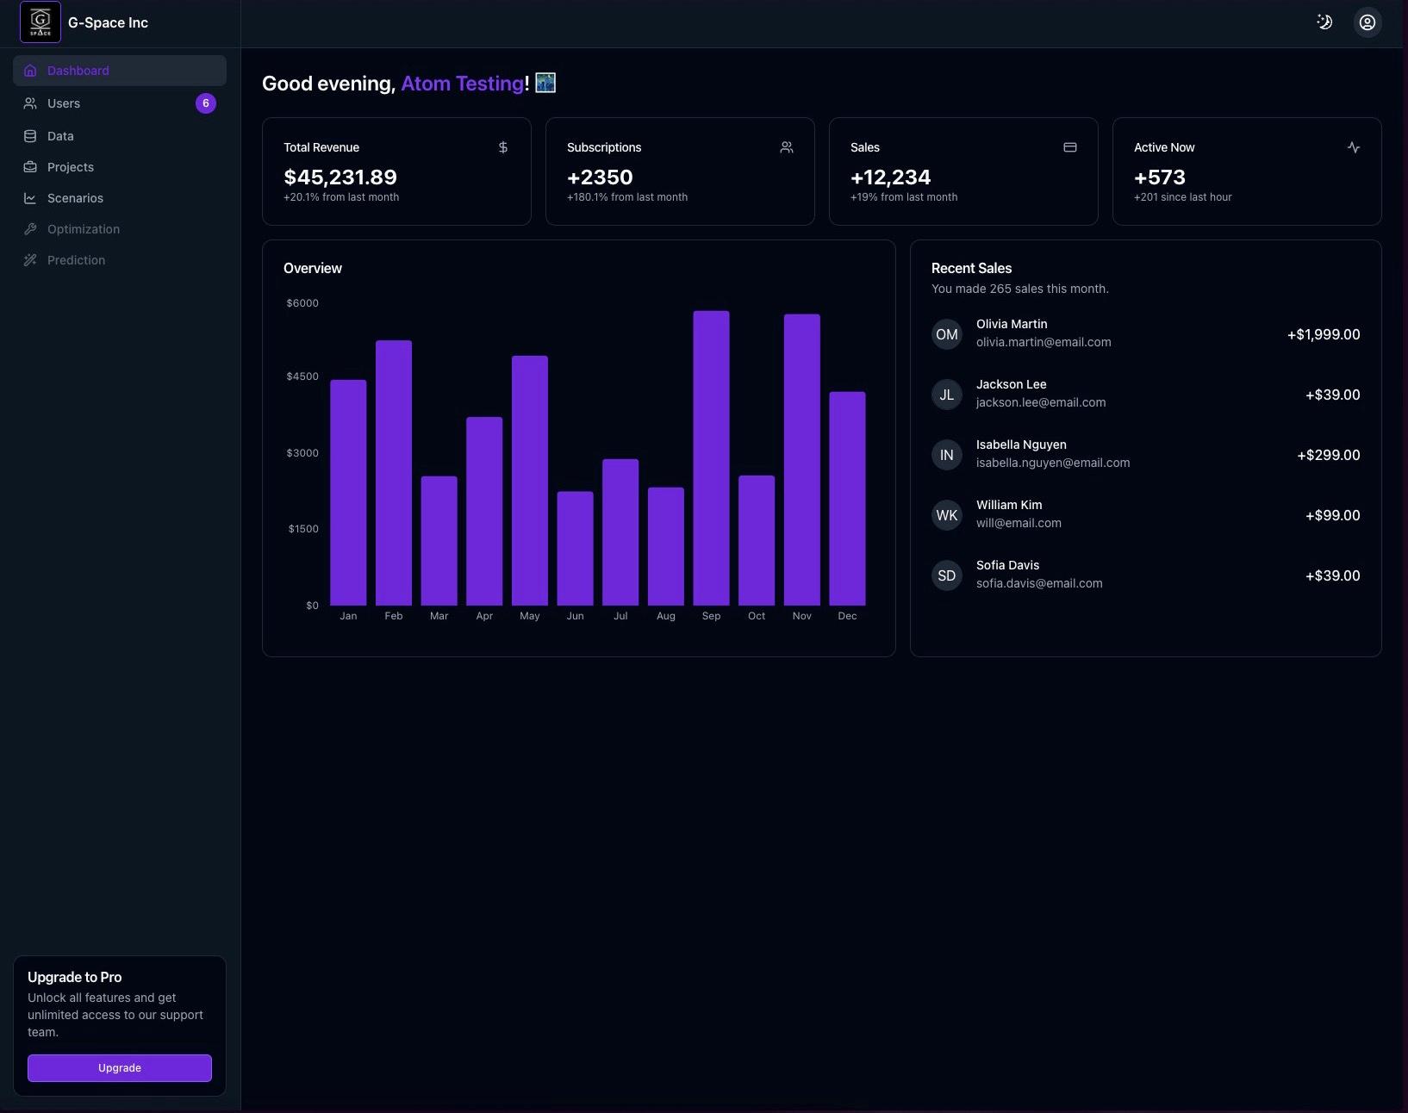
Task: Click the +$1,999.00 sale amount
Action: [1324, 334]
